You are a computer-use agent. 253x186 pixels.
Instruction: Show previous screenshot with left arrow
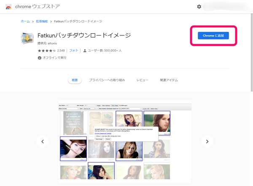[x=43, y=141]
